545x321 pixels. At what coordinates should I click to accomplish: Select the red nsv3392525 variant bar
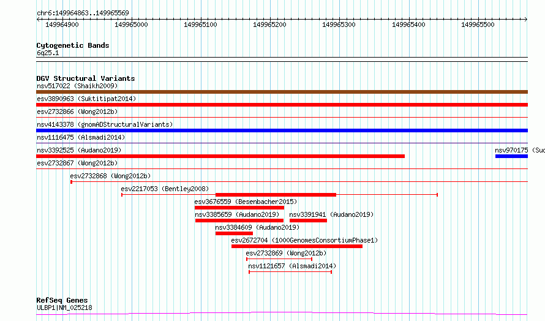[x=220, y=156]
